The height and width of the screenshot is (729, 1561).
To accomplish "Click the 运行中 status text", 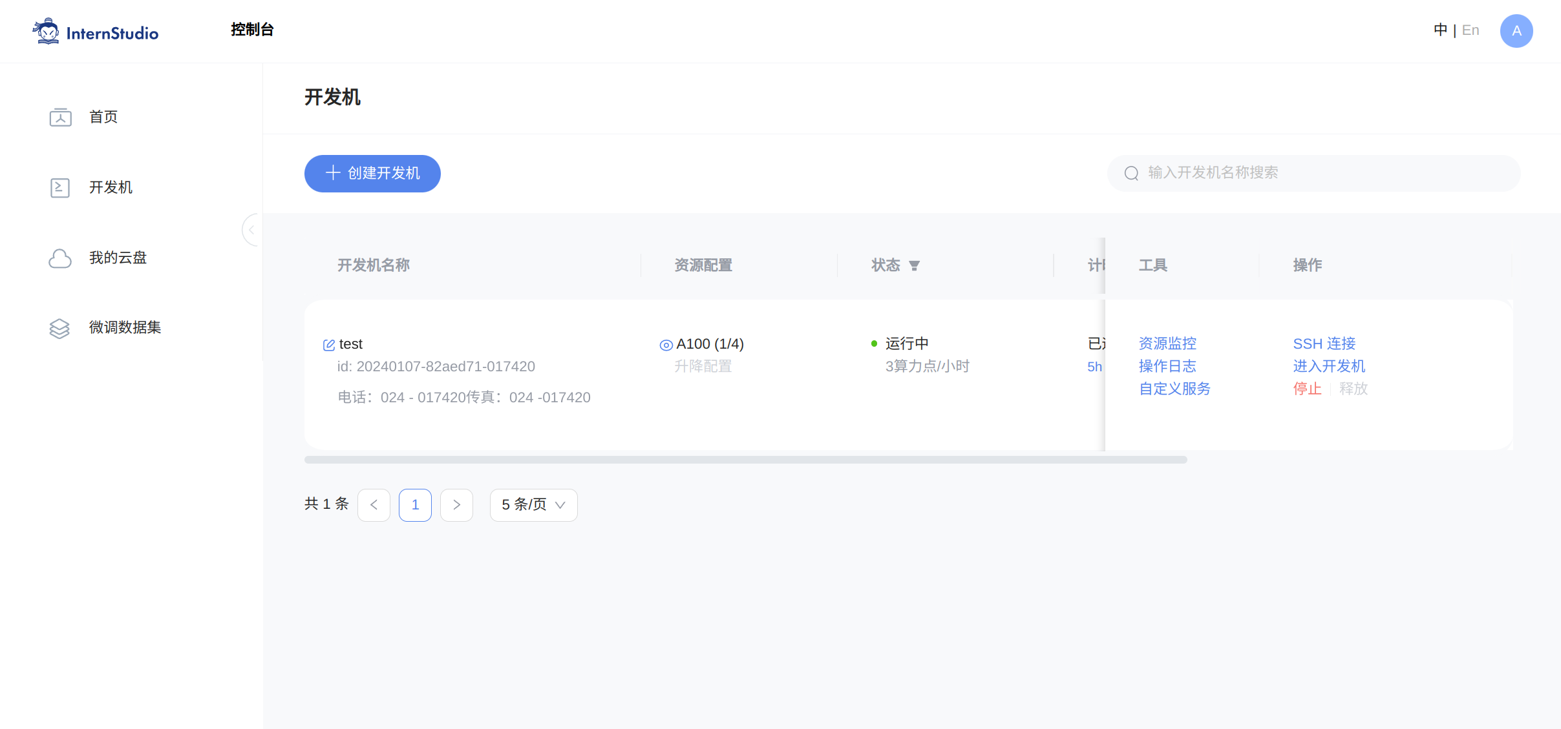I will pyautogui.click(x=907, y=344).
